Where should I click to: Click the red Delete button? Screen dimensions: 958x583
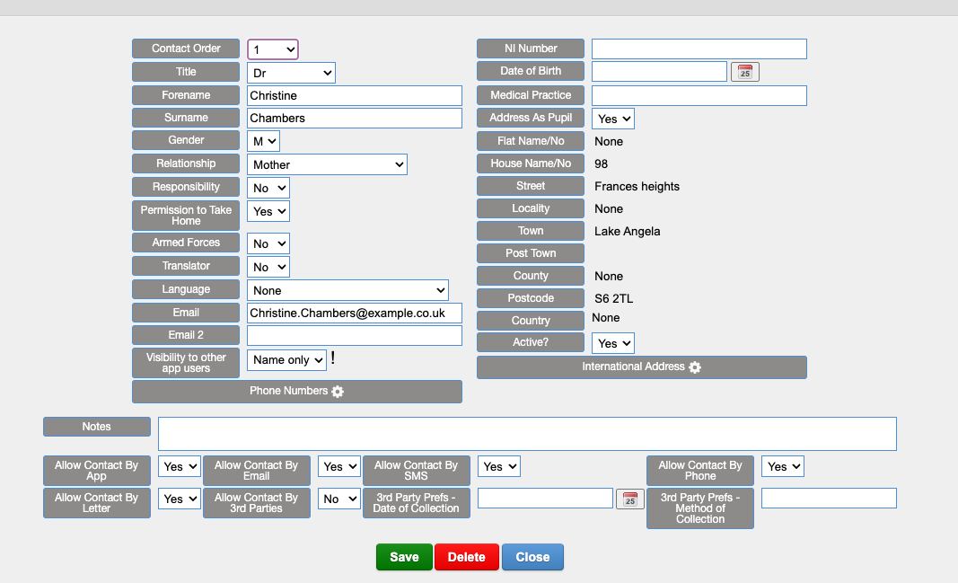click(x=466, y=557)
